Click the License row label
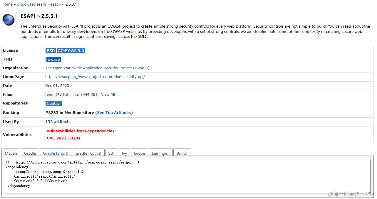377x199 pixels. [10, 50]
